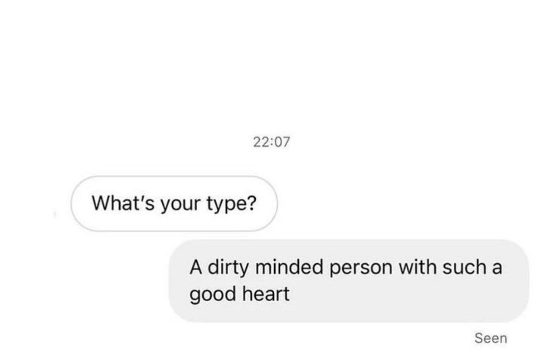
Task: Click the word "dirty" in the reply
Action: pyautogui.click(x=228, y=268)
